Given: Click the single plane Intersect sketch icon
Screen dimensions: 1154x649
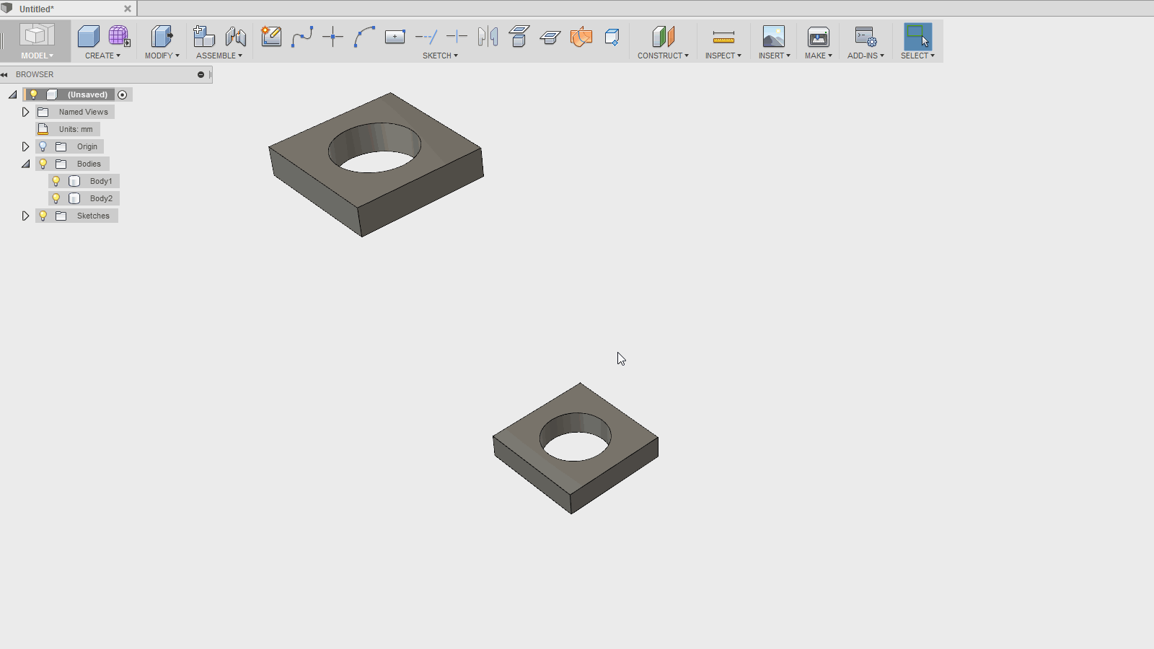Looking at the screenshot, I should coord(550,37).
